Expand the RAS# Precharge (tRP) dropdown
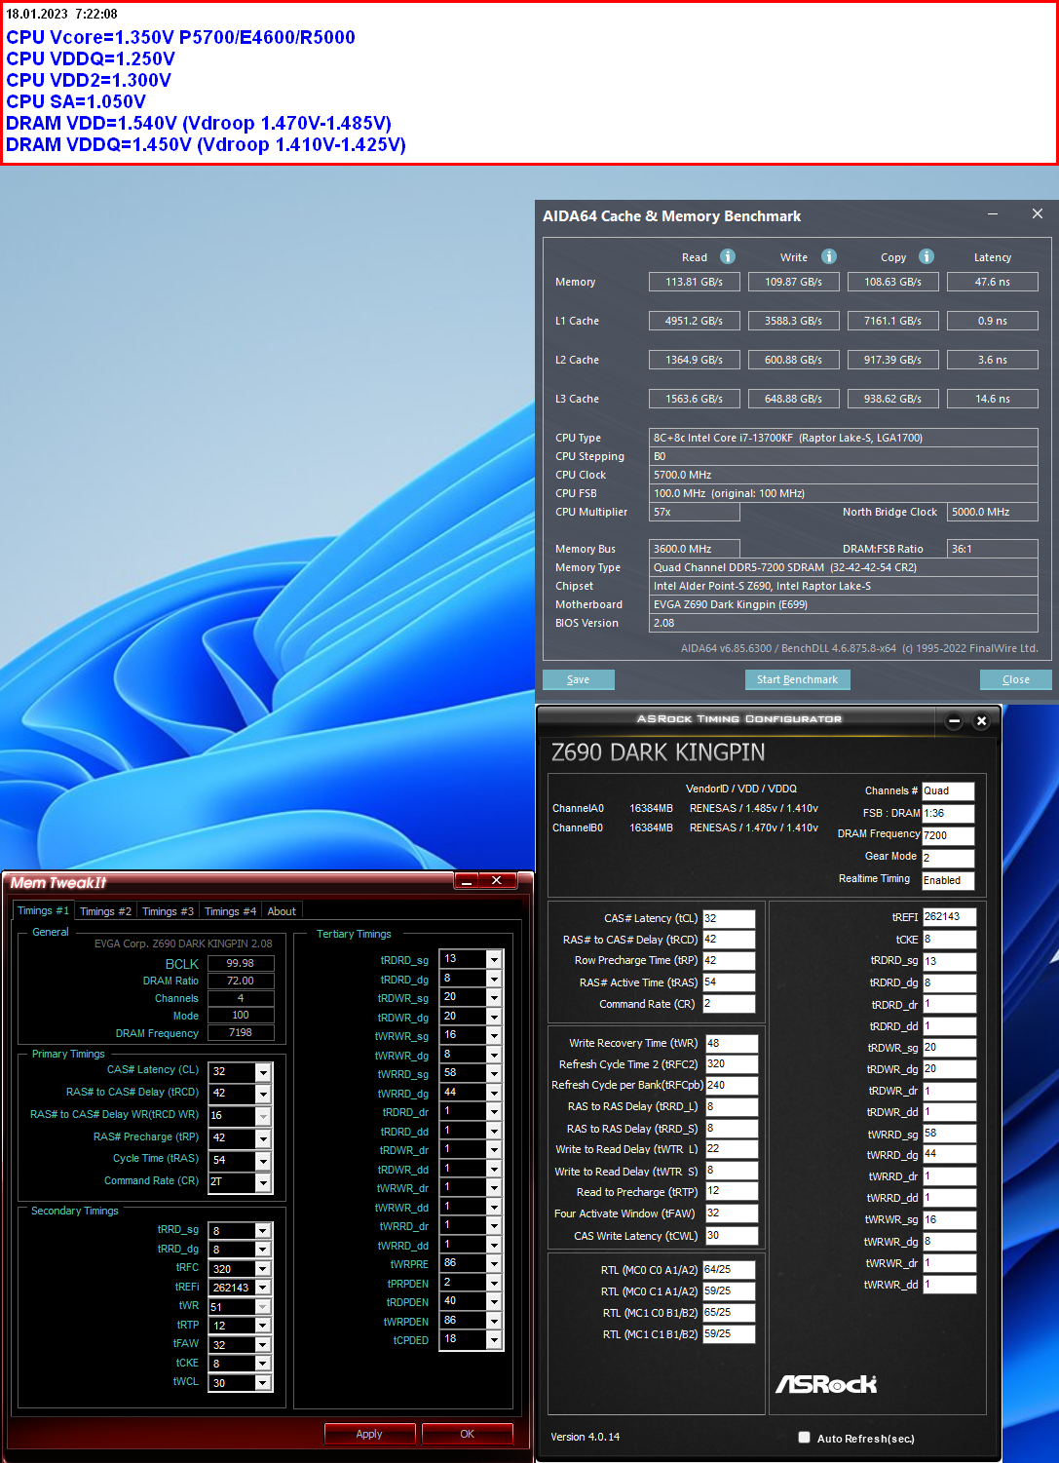 click(263, 1138)
